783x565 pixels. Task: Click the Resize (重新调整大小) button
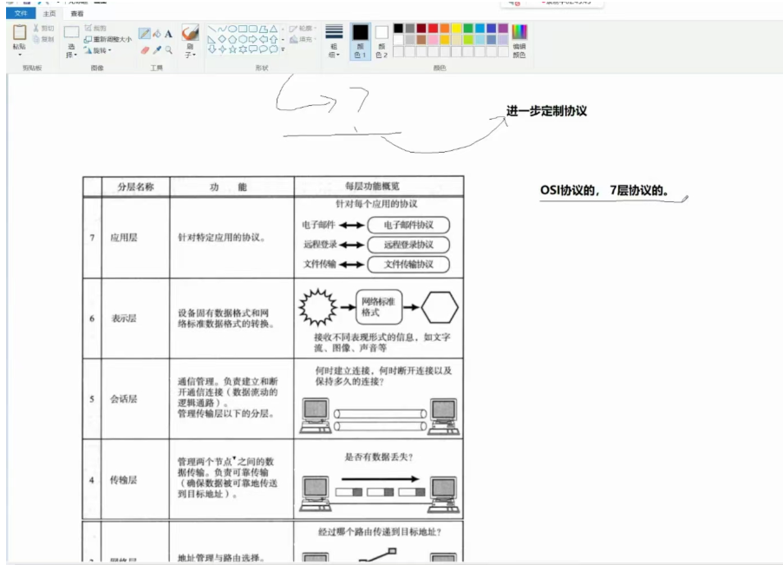108,39
